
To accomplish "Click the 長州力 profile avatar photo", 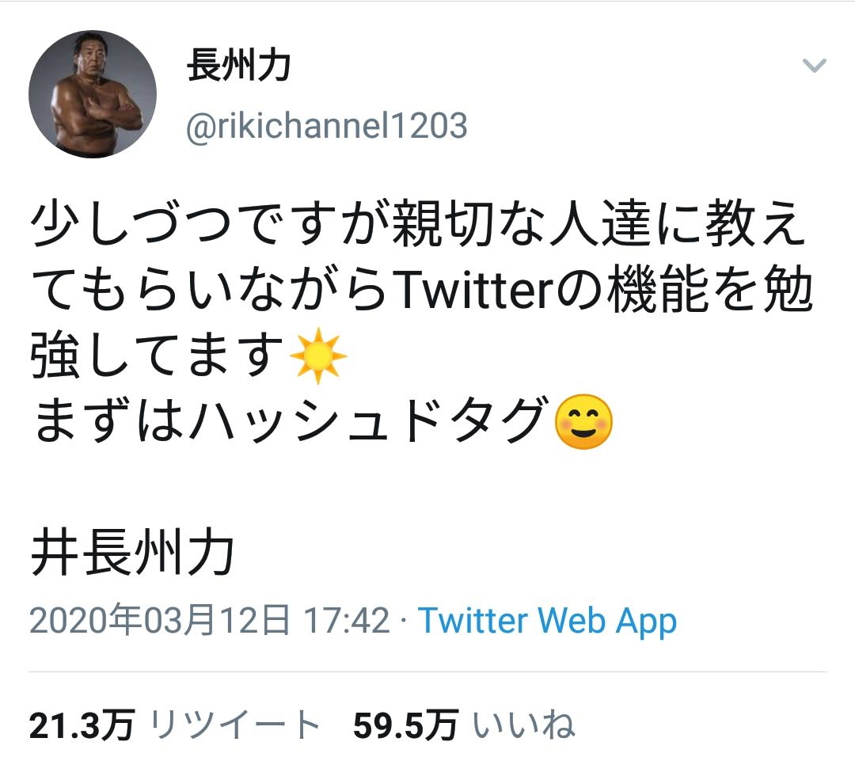I will coord(92,93).
